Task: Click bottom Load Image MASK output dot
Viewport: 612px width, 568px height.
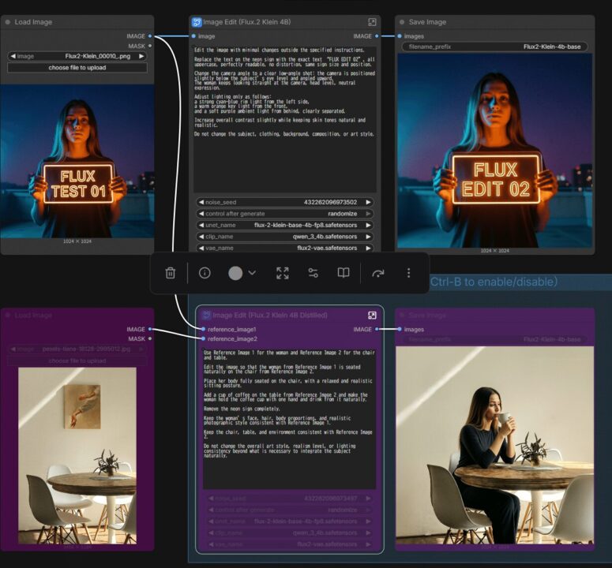Action: click(x=150, y=338)
